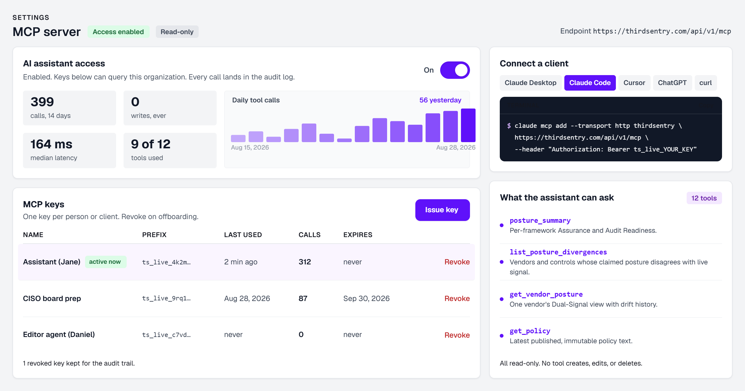
Task: Click the prefix ts_live_c7vd…
Action: [x=166, y=335]
